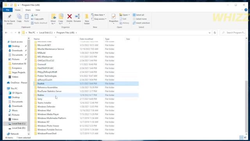Click the Help question mark icon
Image resolution: width=250 pixels, height=141 pixels.
[246, 10]
